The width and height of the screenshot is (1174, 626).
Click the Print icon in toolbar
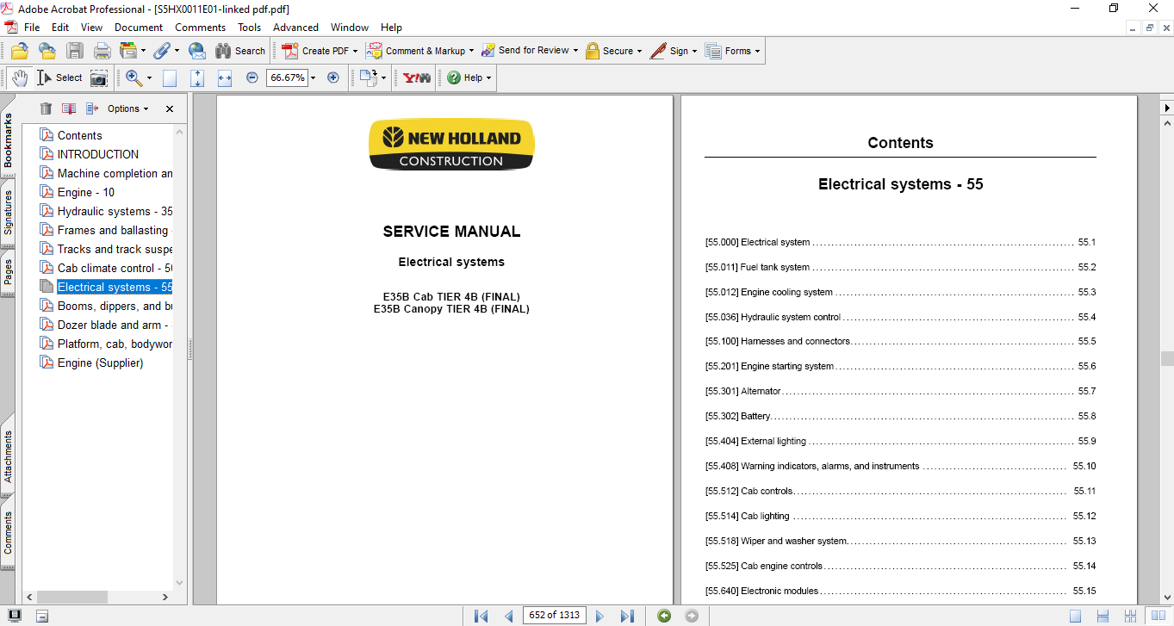tap(102, 51)
